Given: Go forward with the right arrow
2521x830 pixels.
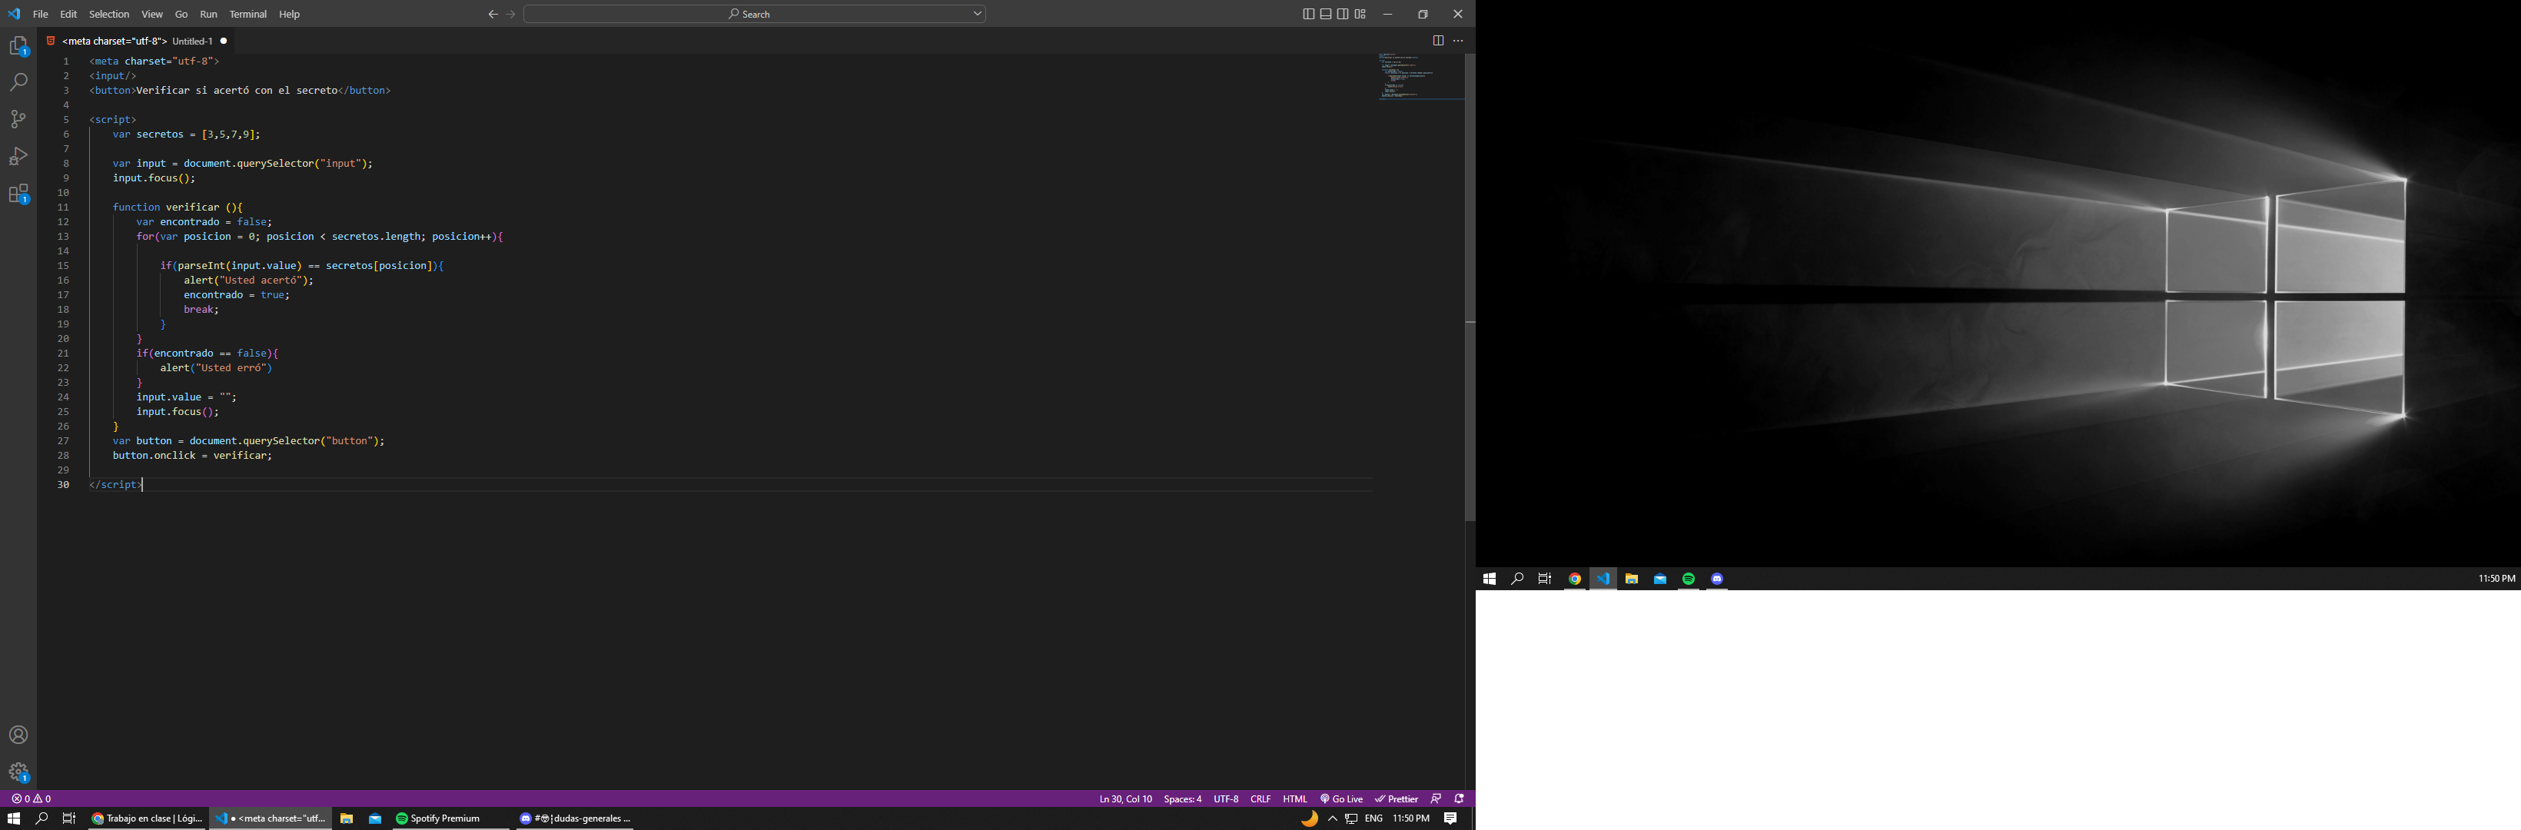Looking at the screenshot, I should coord(511,14).
